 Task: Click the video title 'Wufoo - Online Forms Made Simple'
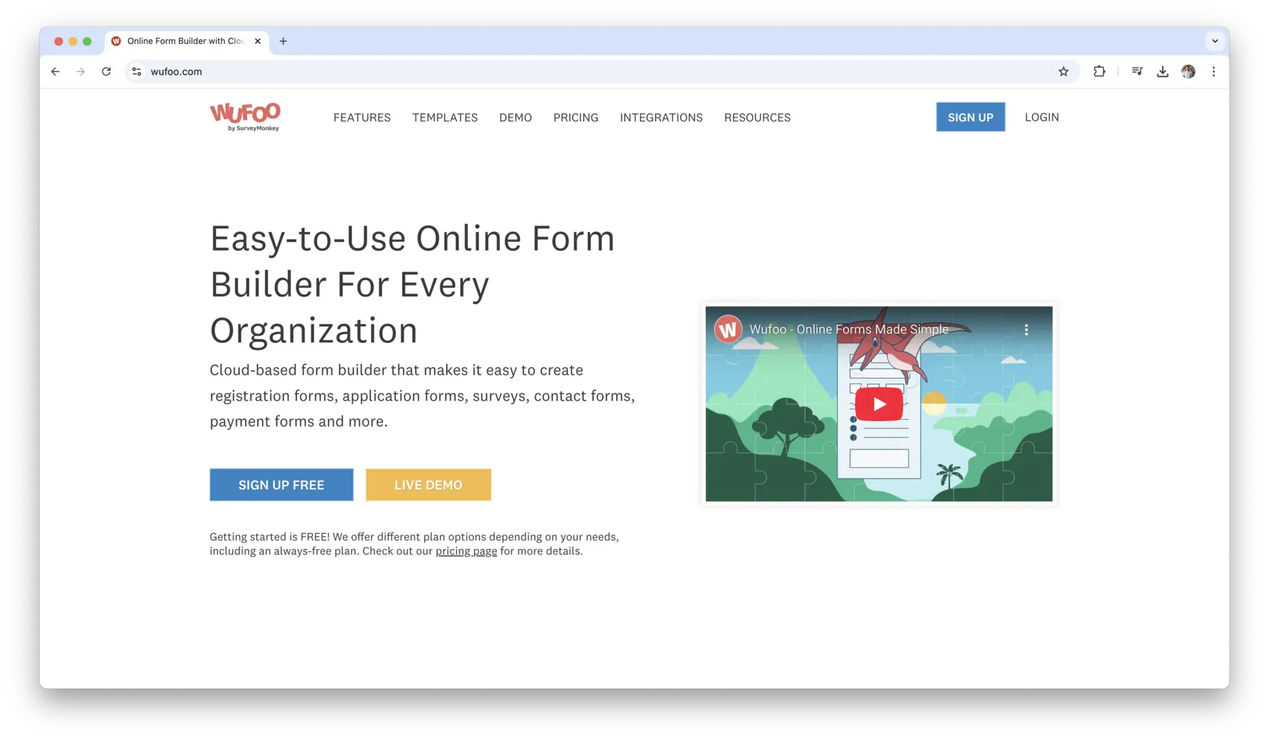[849, 329]
